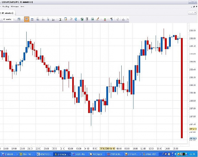This screenshot has width=198, height=157.
Task: Click the blue current price label on axis
Action: tap(193, 139)
